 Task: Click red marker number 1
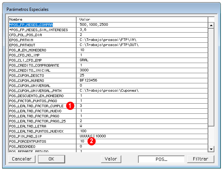tap(71, 105)
